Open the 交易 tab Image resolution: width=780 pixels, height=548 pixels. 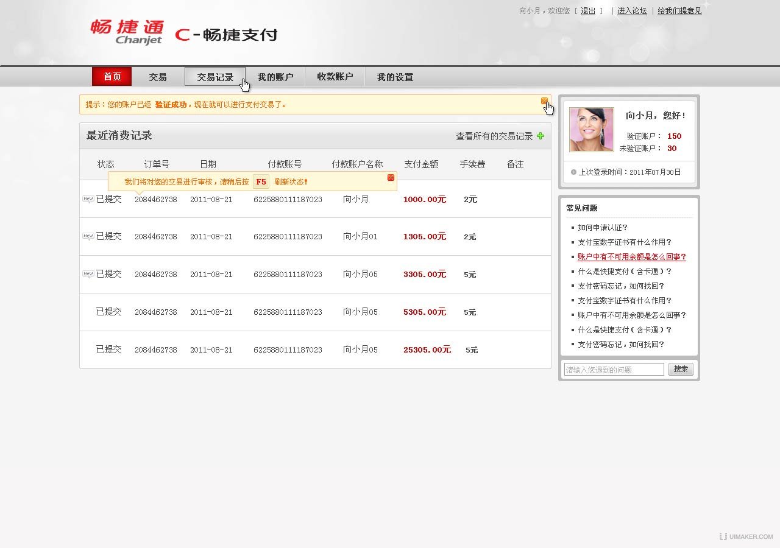158,77
